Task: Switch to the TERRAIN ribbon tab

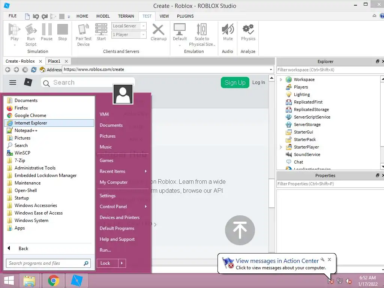Action: pos(126,16)
